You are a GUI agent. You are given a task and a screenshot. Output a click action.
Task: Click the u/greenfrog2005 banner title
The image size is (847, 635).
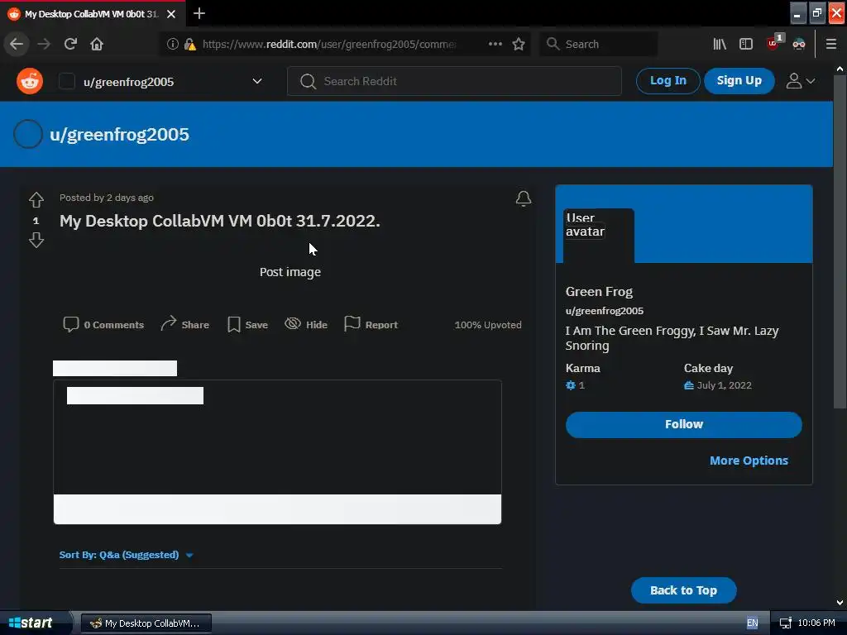coord(119,135)
